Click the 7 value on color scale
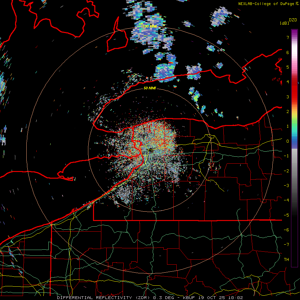This screenshot has width=300, height=300. coord(288,37)
